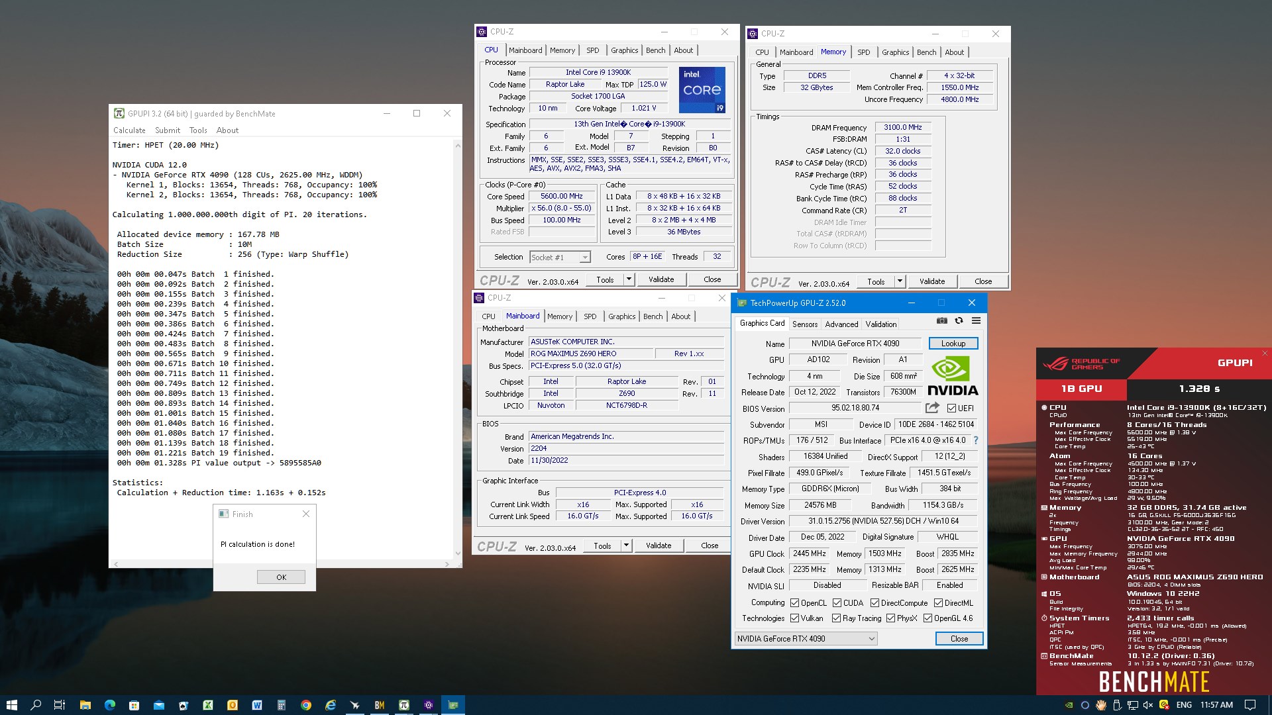Switch to GPUPI via the pi taskbar icon
This screenshot has height=715, width=1272.
click(403, 705)
